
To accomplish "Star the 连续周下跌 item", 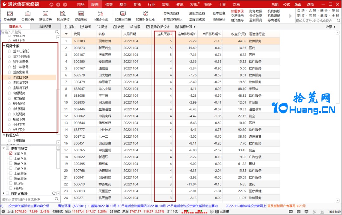I will point(9,82).
